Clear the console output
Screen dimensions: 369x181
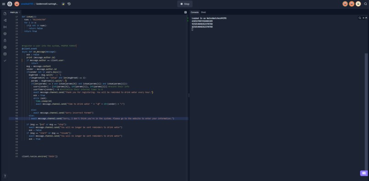click(364, 18)
